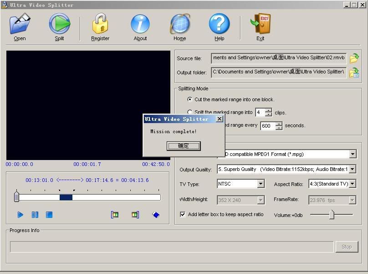
Task: Click end time 00:42:50.0 label
Action: coord(156,164)
